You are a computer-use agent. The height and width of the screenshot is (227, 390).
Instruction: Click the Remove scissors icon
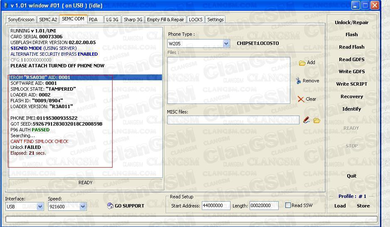coord(298,81)
